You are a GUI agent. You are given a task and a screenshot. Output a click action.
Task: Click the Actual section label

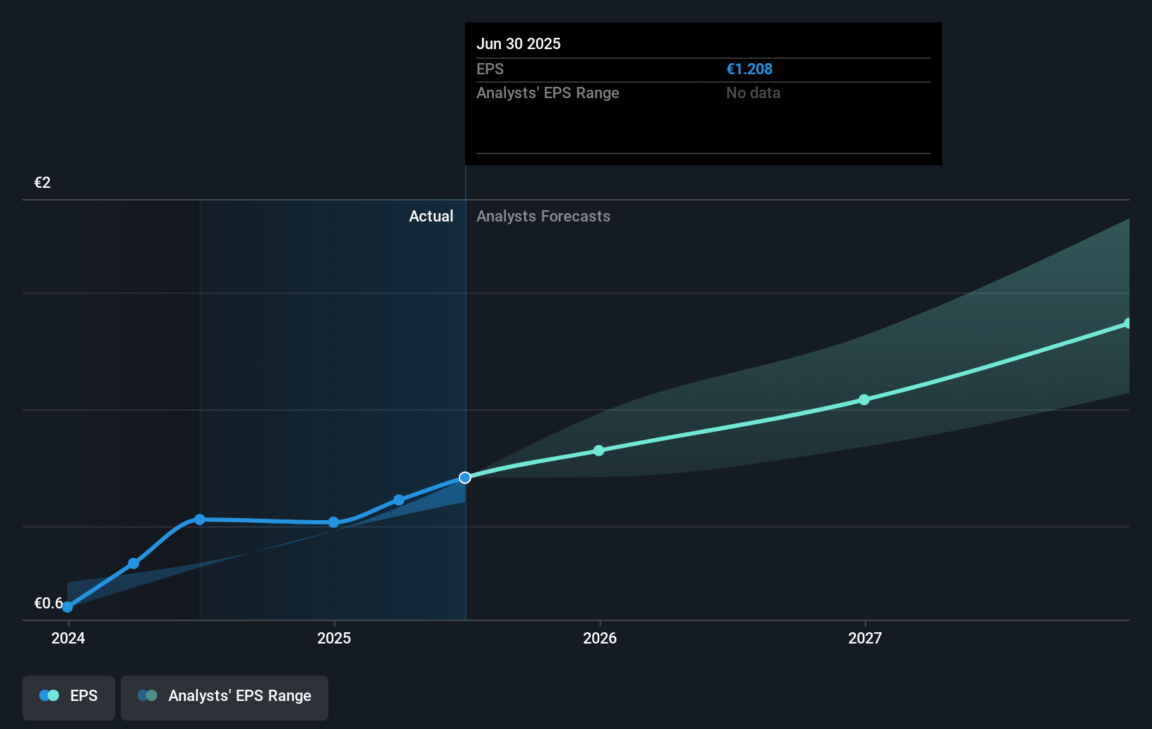click(x=431, y=217)
